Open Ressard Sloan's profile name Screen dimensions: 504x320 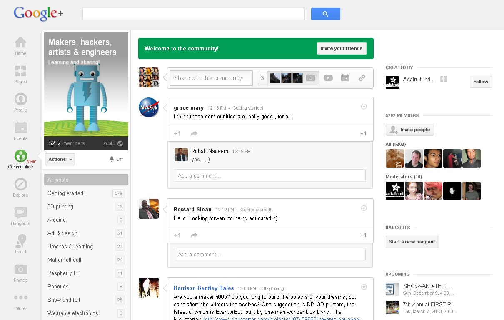[x=192, y=209]
